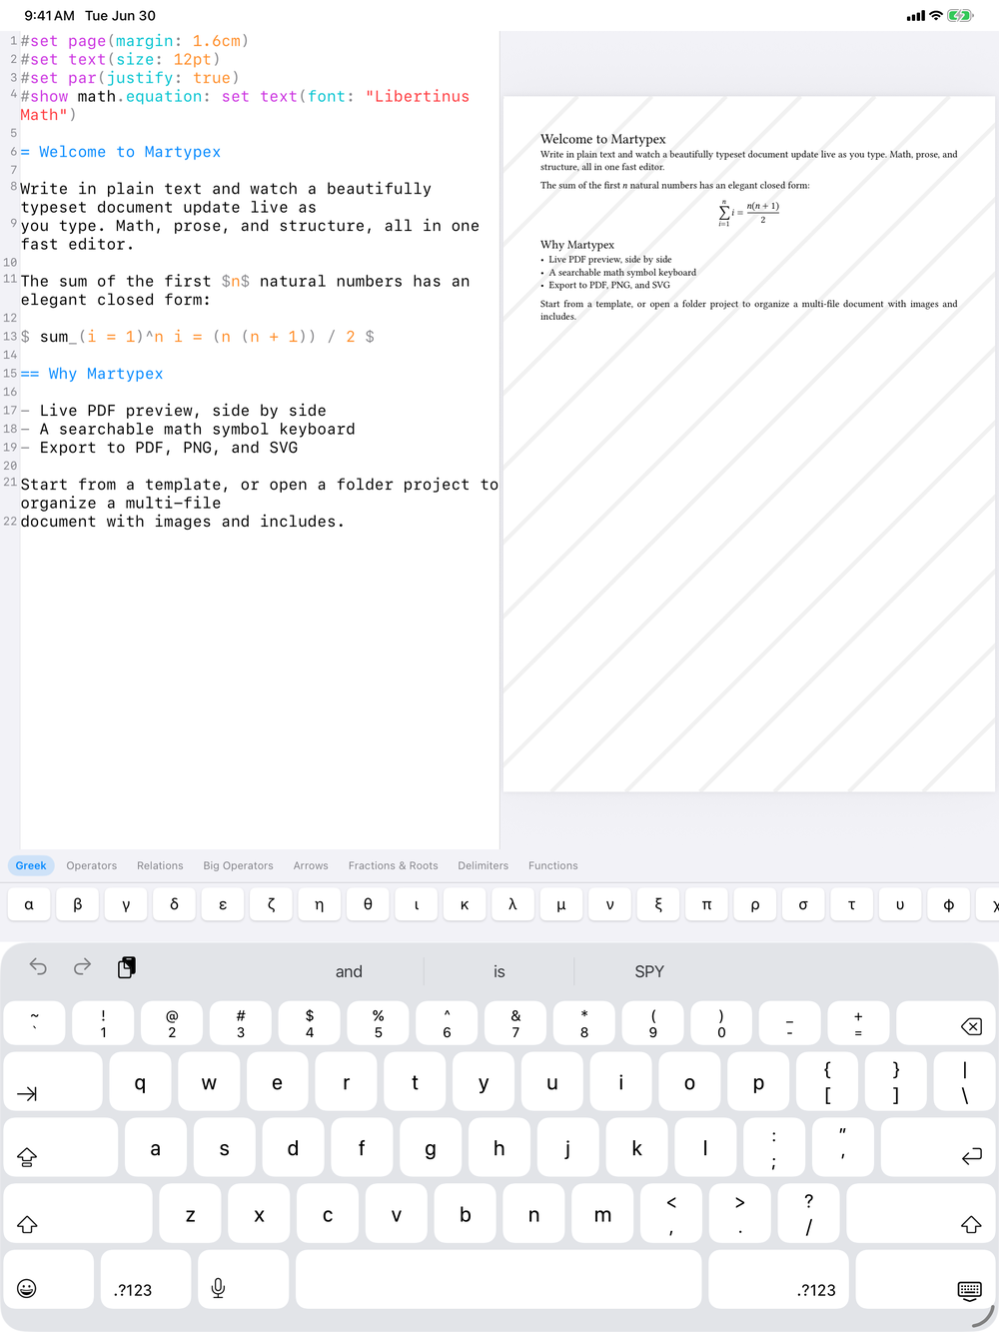
Task: Insert the nu ν symbol
Action: pos(610,904)
